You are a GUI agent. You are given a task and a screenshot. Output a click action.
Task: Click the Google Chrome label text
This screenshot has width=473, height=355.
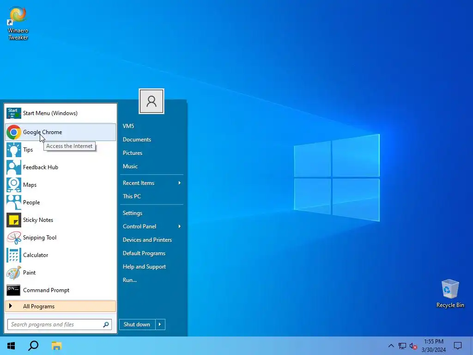tap(42, 132)
